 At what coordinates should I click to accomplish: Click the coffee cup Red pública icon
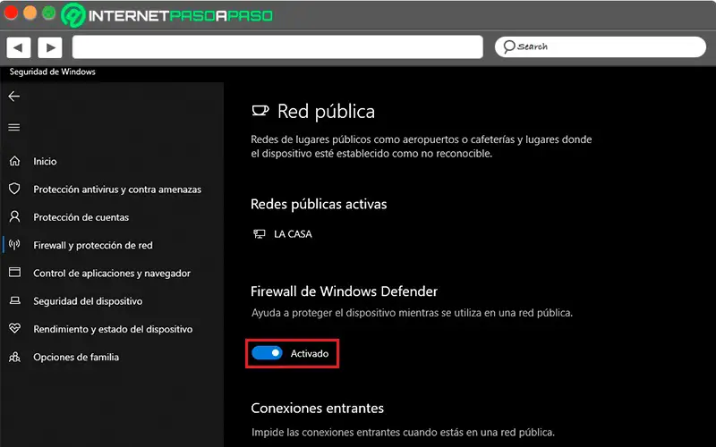pyautogui.click(x=260, y=110)
